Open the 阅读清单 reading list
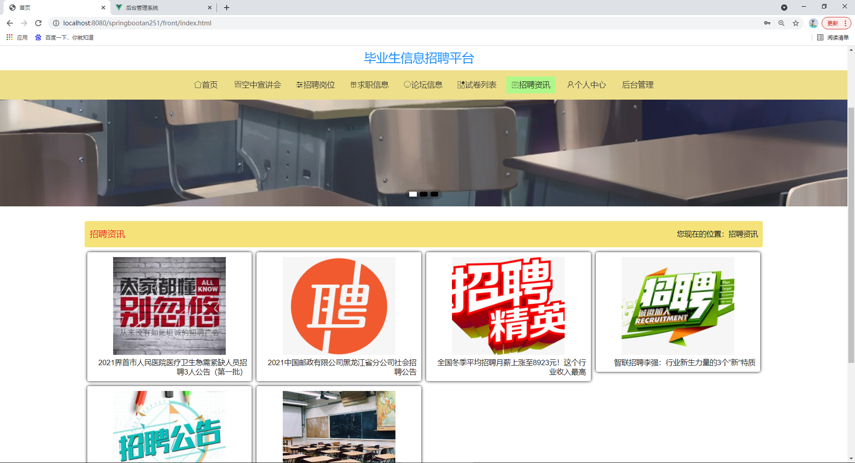The width and height of the screenshot is (855, 463). tap(833, 37)
